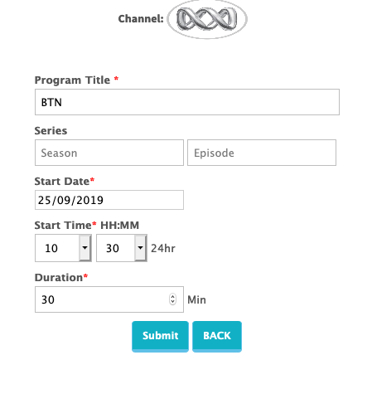Select the Season input box
Screen dimensions: 372x394
point(109,153)
